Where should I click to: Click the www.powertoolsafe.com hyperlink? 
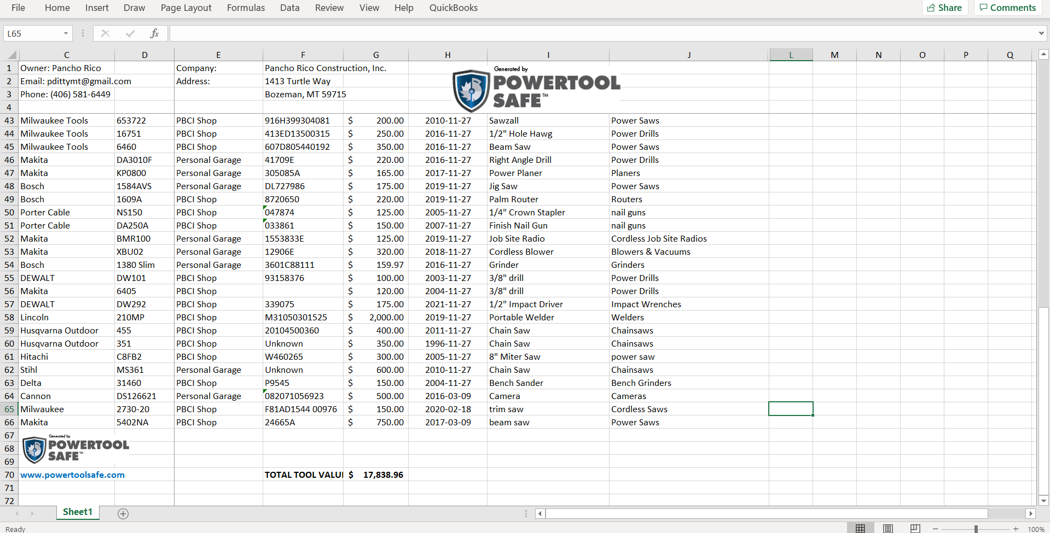pos(72,475)
